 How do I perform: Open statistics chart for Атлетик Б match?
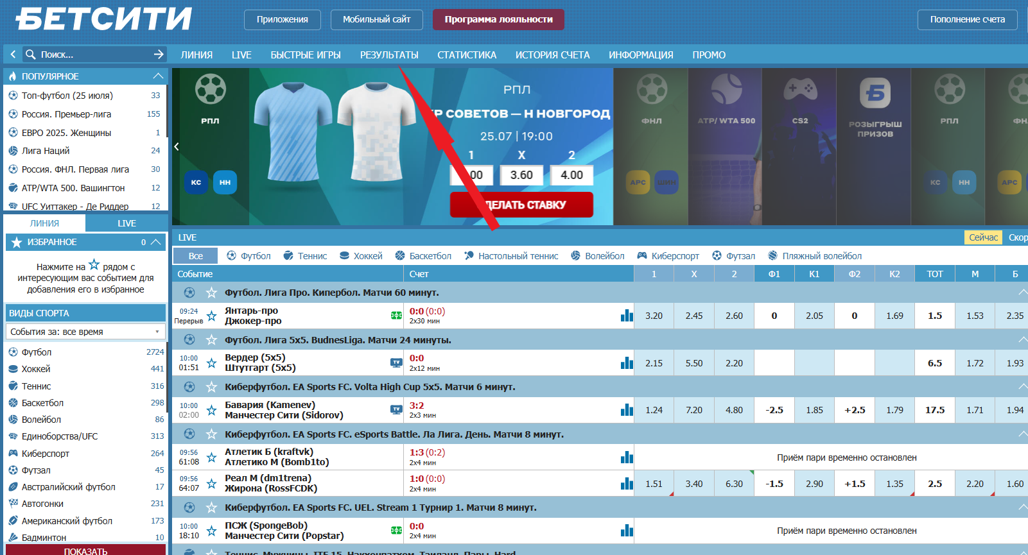(627, 457)
